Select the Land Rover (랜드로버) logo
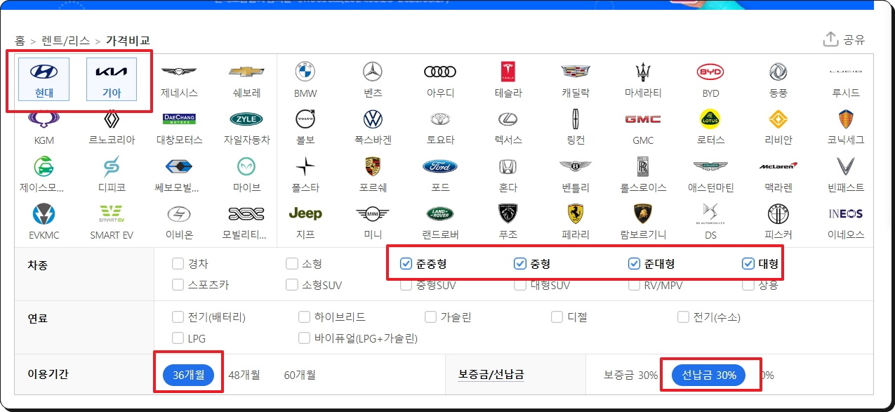The height and width of the screenshot is (412, 895). pyautogui.click(x=440, y=213)
